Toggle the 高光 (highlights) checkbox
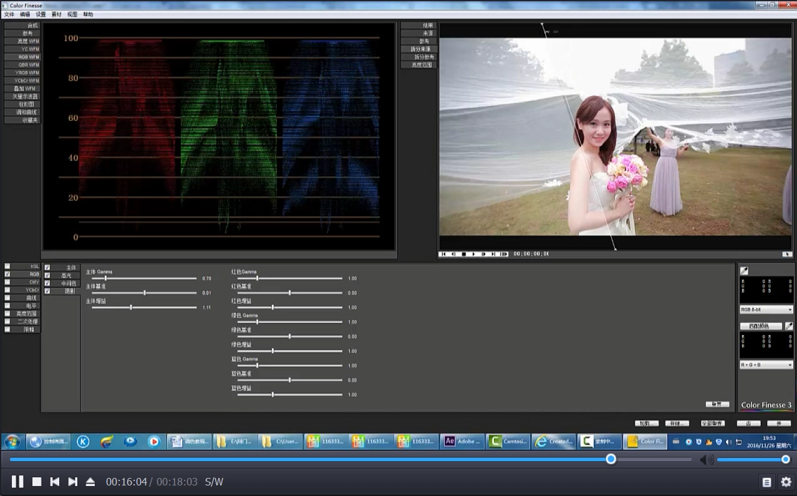 coord(47,275)
